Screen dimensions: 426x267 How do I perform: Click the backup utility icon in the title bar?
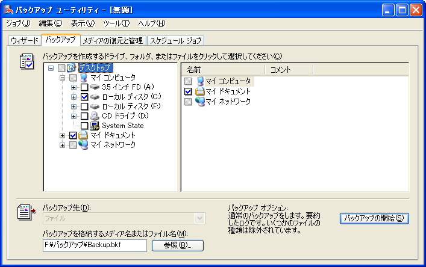8,10
